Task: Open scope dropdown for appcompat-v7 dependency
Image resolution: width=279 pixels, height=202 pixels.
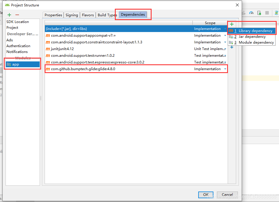Action: pyautogui.click(x=225, y=36)
